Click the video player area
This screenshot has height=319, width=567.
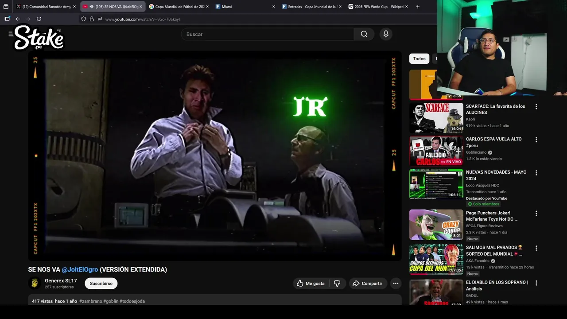coord(215,156)
